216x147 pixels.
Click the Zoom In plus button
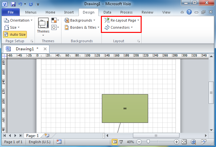[x=177, y=142]
